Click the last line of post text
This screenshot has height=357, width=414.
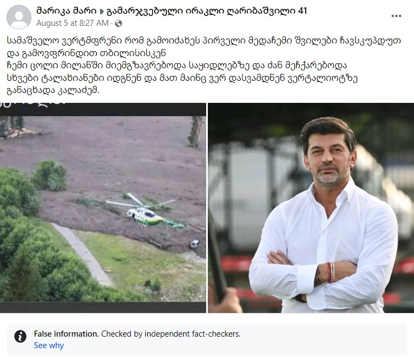point(53,90)
